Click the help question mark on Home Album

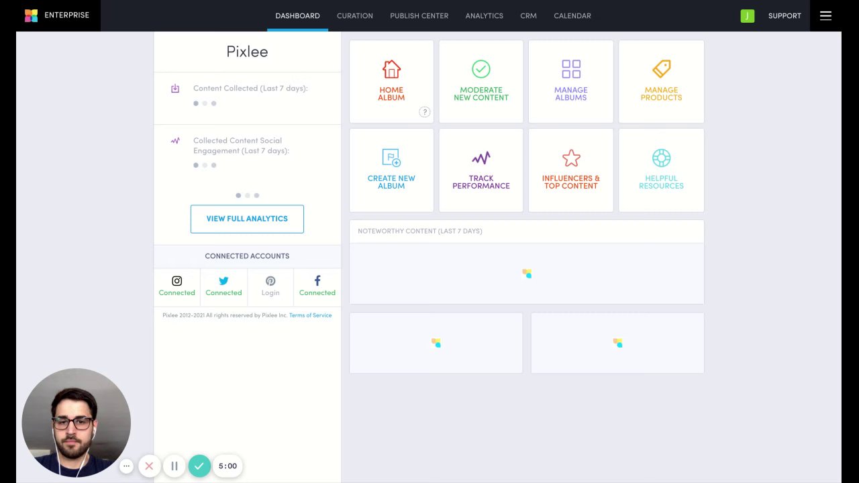(424, 112)
